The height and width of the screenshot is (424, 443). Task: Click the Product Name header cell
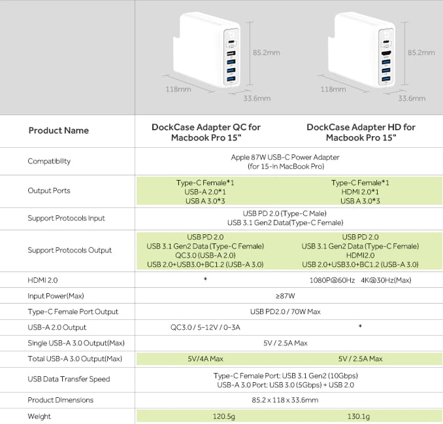coord(59,130)
